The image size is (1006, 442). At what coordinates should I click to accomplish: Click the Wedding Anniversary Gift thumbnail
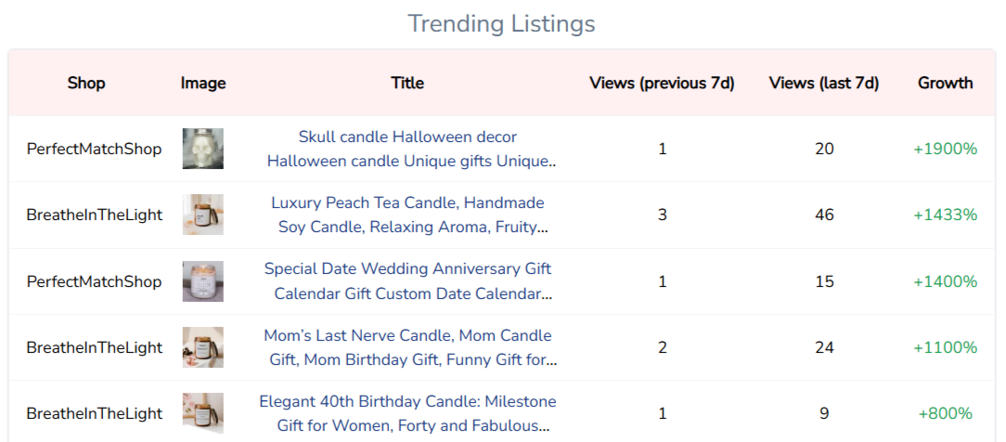203,281
